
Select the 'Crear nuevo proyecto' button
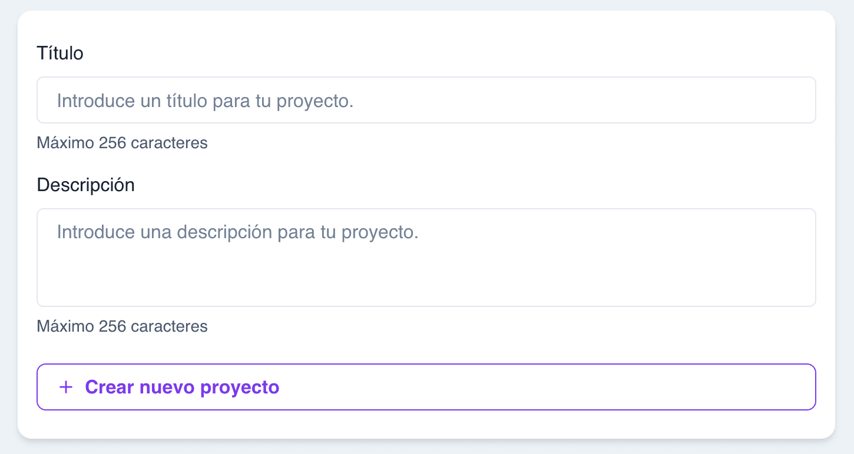click(x=426, y=387)
